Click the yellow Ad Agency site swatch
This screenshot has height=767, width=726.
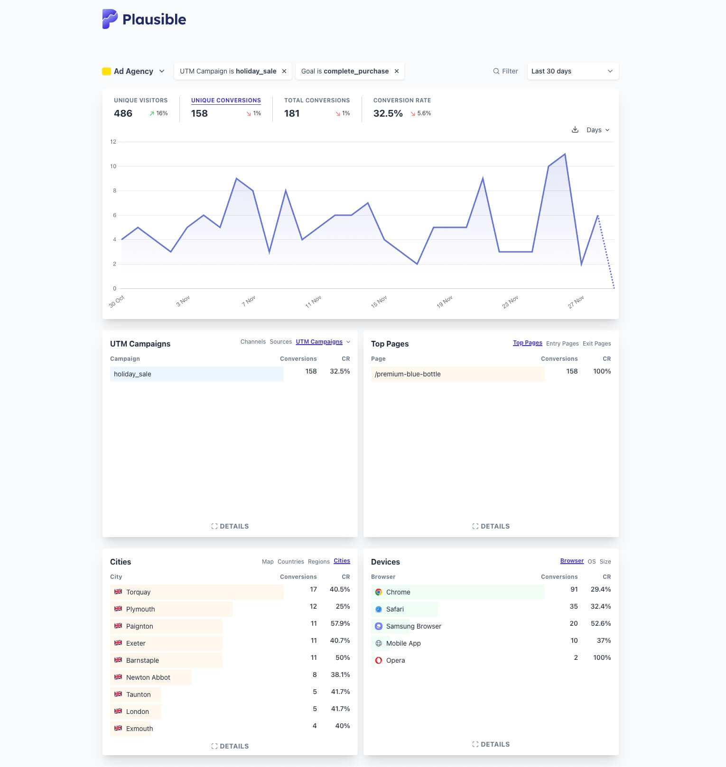pos(106,71)
